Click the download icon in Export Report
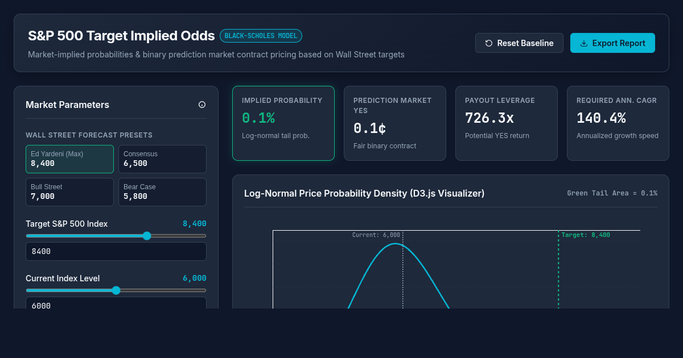This screenshot has height=358, width=683. 584,43
